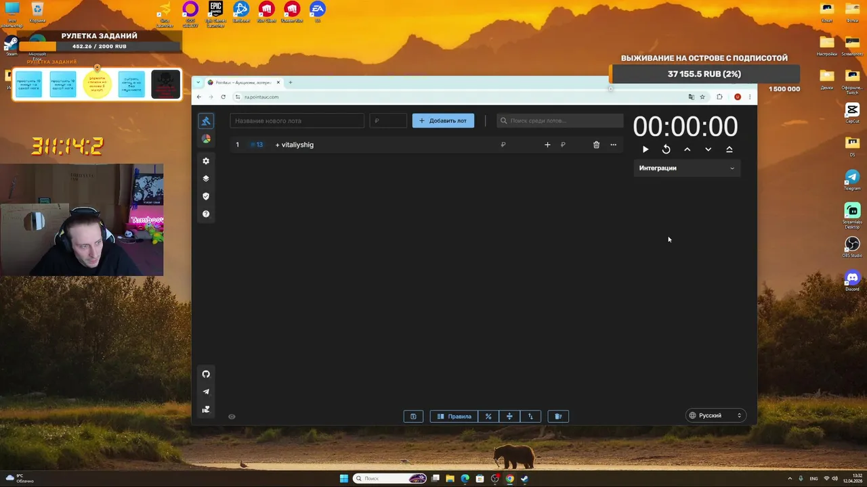Click the taskbar Поиск search box
Viewport: 867px width, 487px height.
tap(390, 479)
